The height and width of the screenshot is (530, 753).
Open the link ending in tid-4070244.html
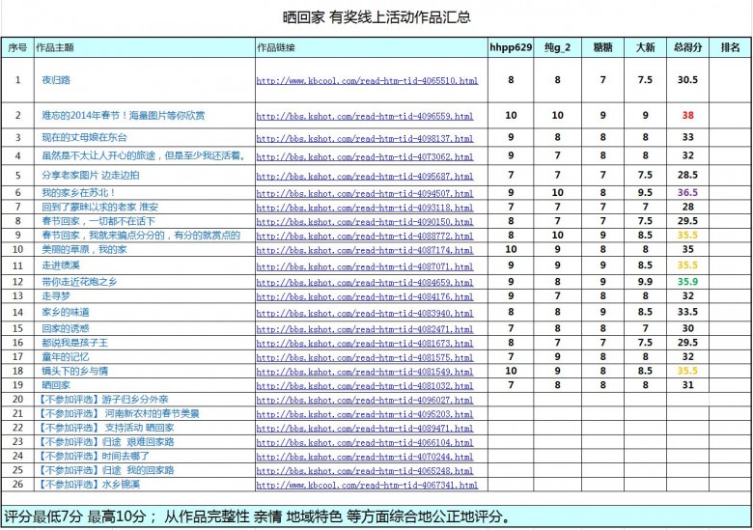click(365, 457)
